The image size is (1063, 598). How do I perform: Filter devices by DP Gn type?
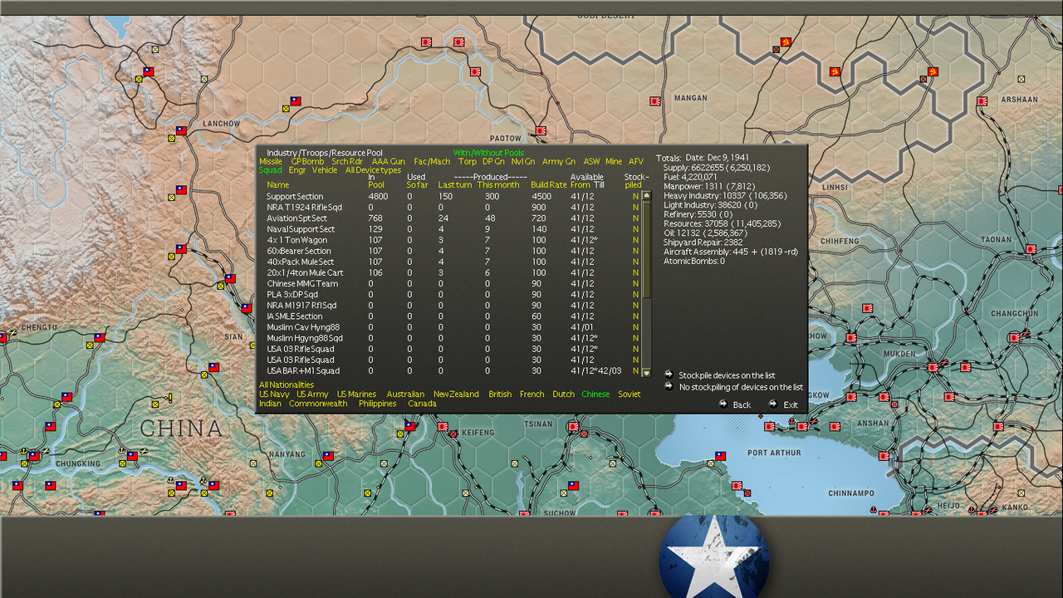(493, 161)
